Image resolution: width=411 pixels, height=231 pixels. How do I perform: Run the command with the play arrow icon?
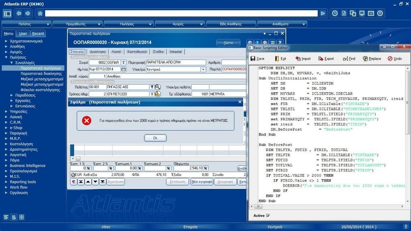(323, 13)
